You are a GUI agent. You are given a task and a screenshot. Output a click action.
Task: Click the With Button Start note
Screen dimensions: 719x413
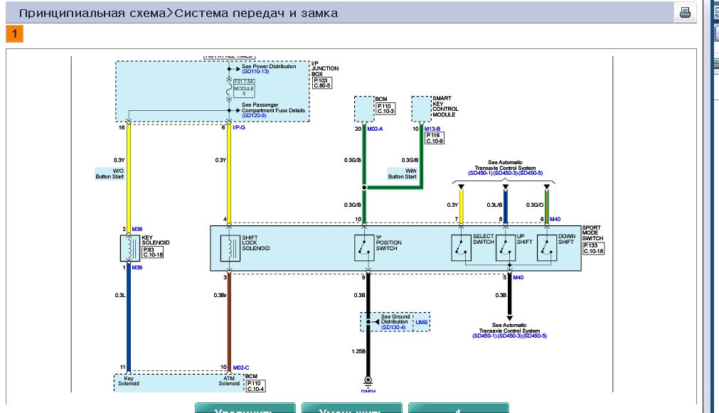tap(402, 173)
